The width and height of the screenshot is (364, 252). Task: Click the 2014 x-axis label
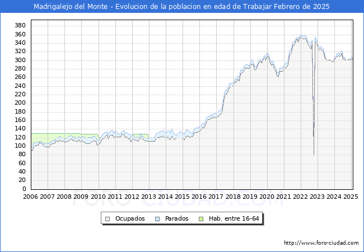pyautogui.click(x=165, y=197)
